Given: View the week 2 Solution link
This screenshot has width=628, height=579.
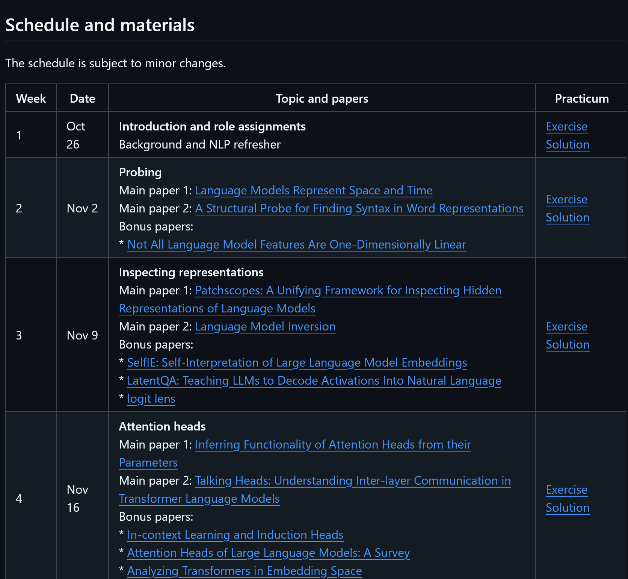Looking at the screenshot, I should coord(567,218).
